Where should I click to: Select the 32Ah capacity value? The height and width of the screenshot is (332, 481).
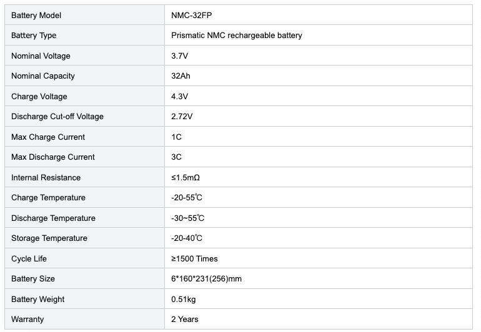181,76
